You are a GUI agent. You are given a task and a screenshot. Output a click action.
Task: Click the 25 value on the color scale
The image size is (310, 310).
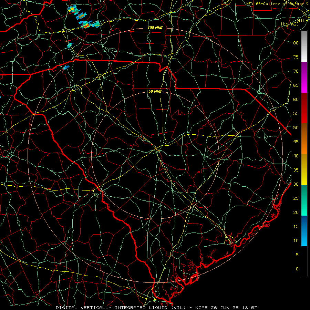click(x=296, y=198)
